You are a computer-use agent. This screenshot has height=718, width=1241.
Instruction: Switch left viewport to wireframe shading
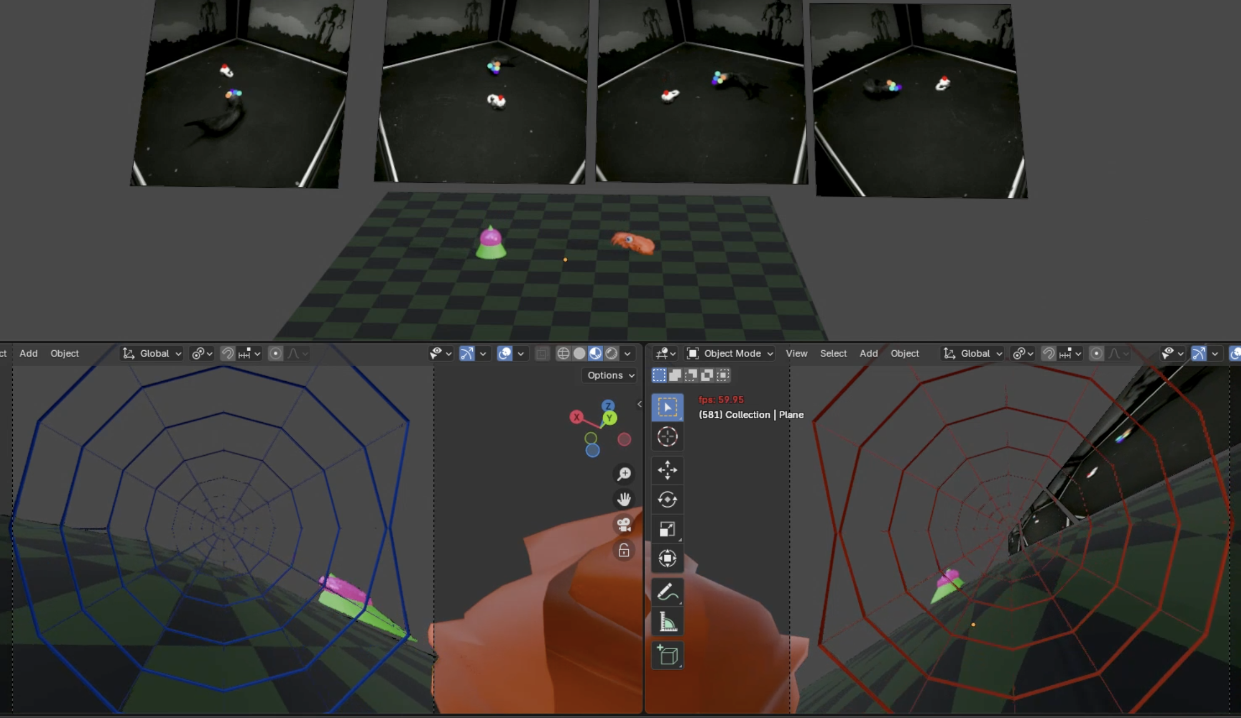(563, 353)
